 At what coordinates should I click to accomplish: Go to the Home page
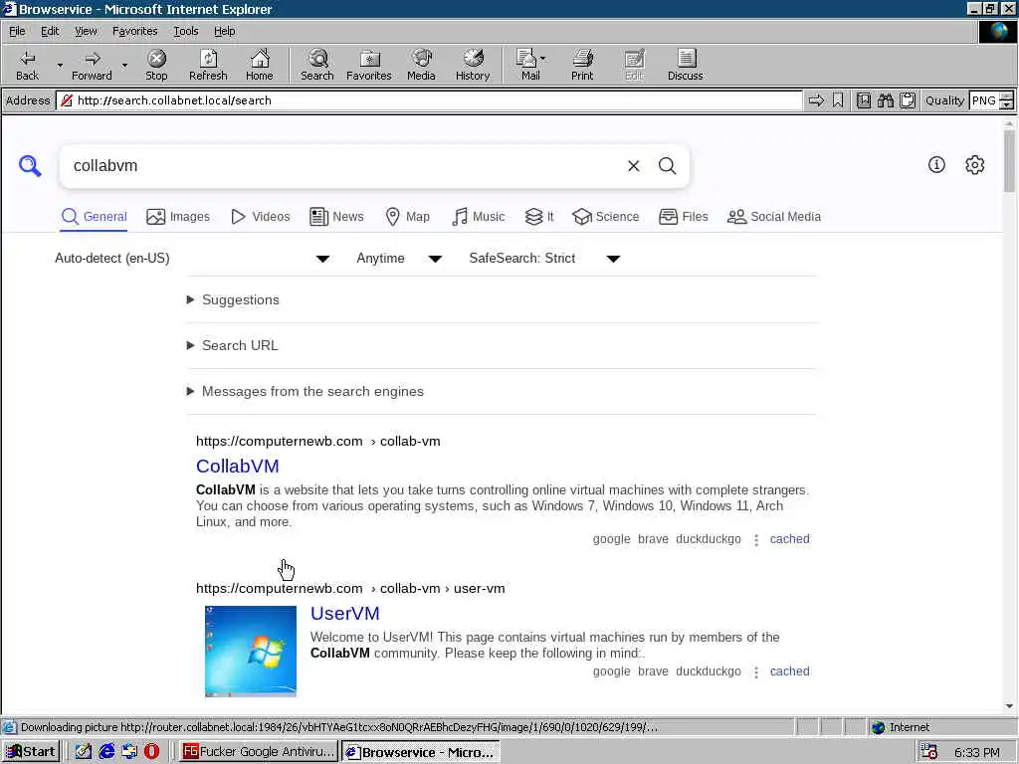point(260,65)
